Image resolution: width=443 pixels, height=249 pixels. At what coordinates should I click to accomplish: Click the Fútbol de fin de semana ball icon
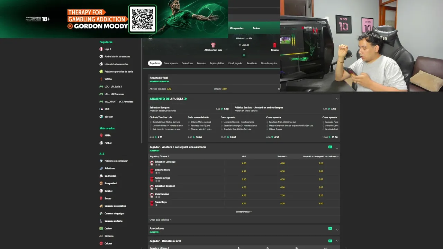(101, 56)
